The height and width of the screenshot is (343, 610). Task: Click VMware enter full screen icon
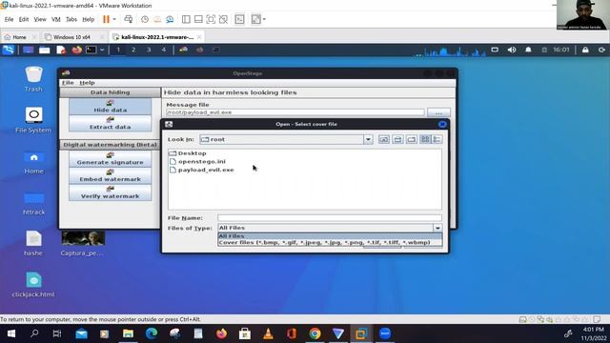point(211,19)
